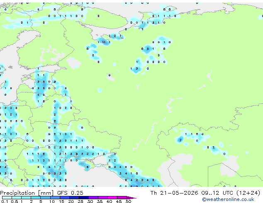Click the 10–15 mm blue legend swatch
The width and height of the screenshot is (263, 203).
[x=55, y=198]
